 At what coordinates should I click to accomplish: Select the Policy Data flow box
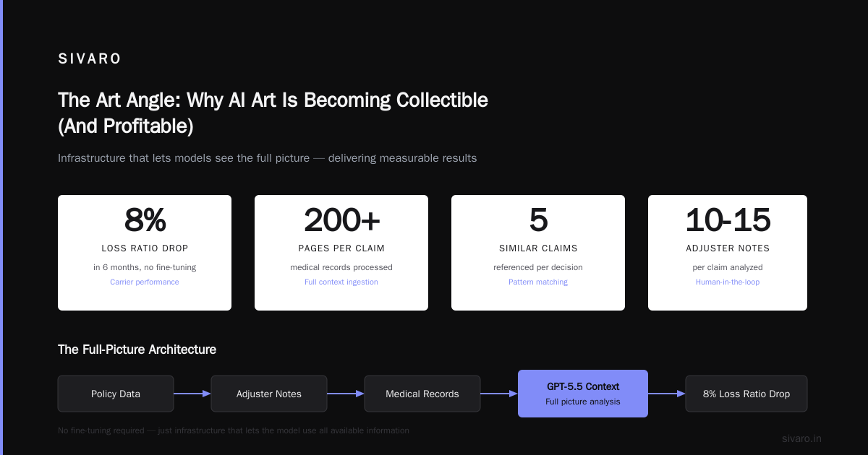(116, 394)
